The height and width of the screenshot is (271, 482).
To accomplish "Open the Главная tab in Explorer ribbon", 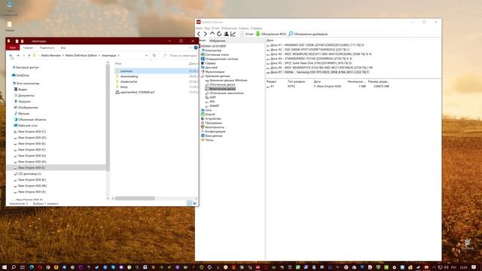I will point(28,47).
